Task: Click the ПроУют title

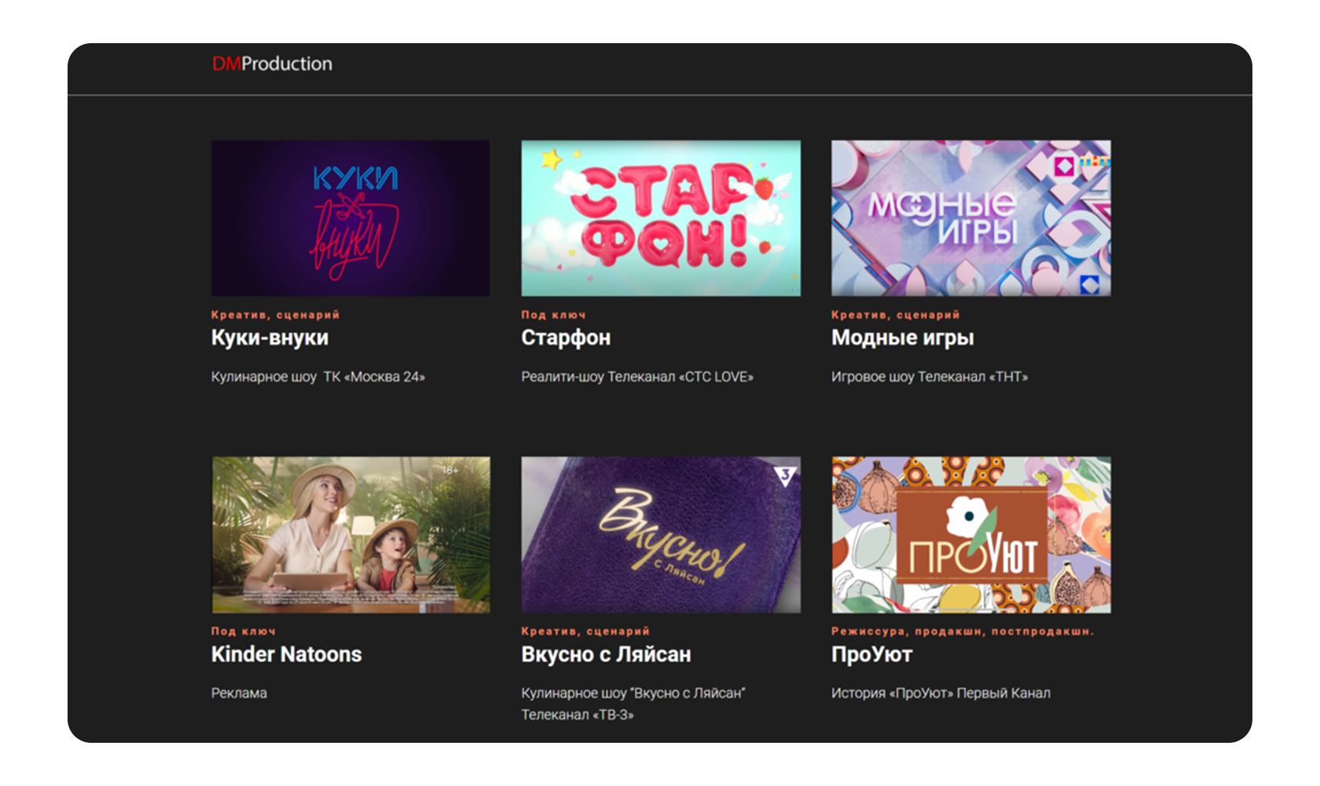Action: pyautogui.click(x=872, y=654)
